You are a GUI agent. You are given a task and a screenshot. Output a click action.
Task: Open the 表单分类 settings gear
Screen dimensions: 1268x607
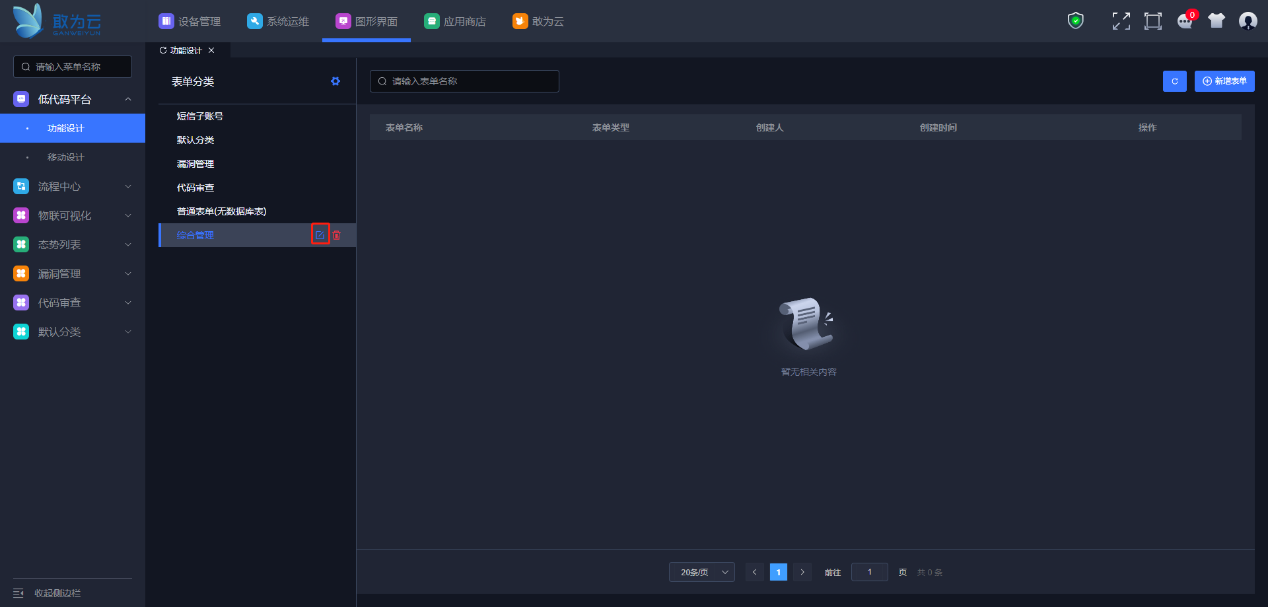pyautogui.click(x=335, y=81)
